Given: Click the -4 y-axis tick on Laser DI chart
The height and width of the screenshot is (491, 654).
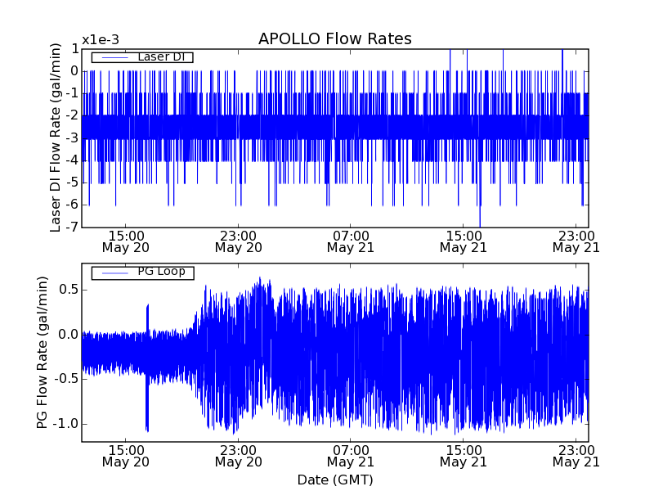Looking at the screenshot, I should point(72,160).
